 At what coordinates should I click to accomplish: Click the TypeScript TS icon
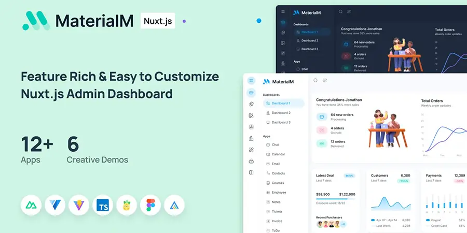coord(103,205)
